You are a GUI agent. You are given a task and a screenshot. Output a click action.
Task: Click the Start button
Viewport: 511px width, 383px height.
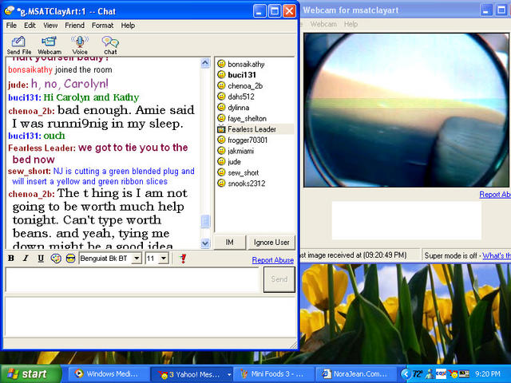pos(30,373)
